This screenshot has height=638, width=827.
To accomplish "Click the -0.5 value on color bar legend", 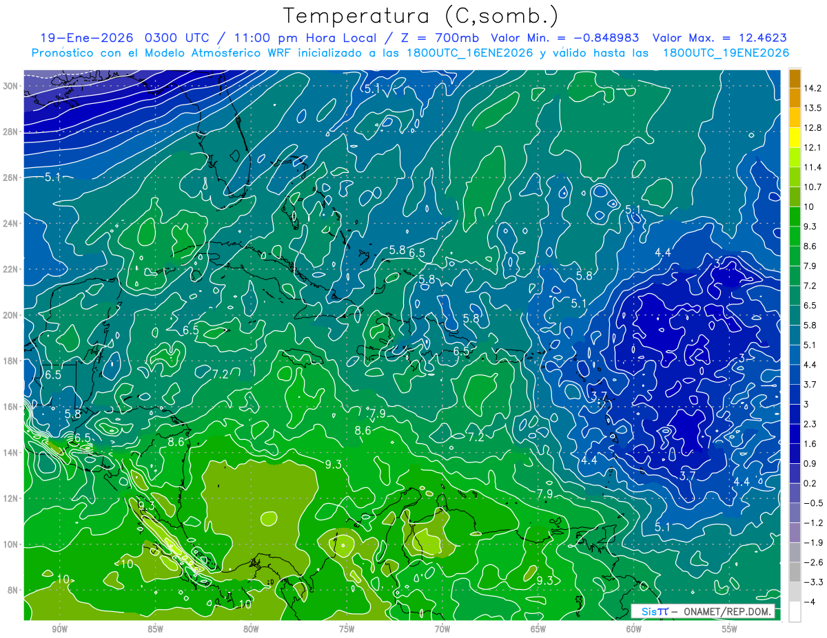I will tap(813, 503).
